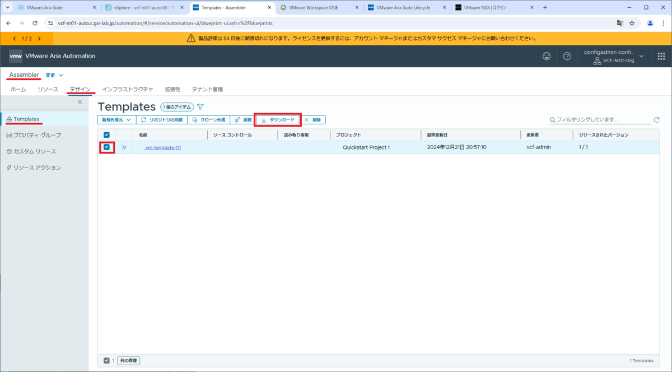The width and height of the screenshot is (672, 372).
Task: Switch to vSphere vcf-m01-auto-03 browser tab
Action: tap(144, 8)
